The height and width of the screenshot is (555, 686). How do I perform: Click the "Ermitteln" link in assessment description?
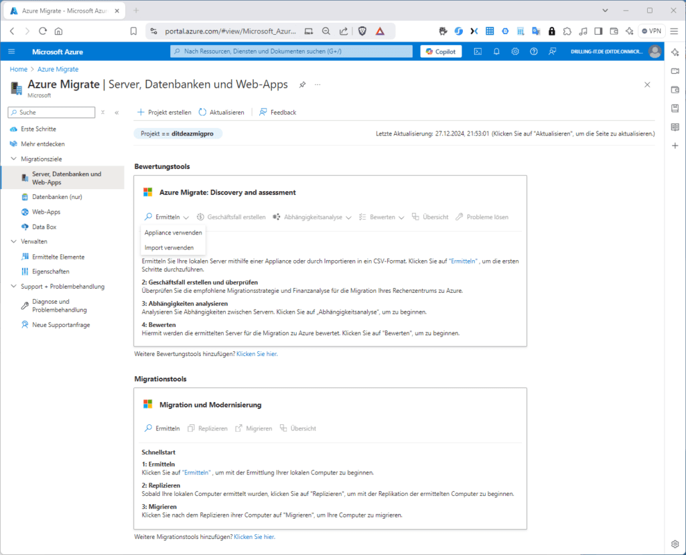click(x=464, y=261)
